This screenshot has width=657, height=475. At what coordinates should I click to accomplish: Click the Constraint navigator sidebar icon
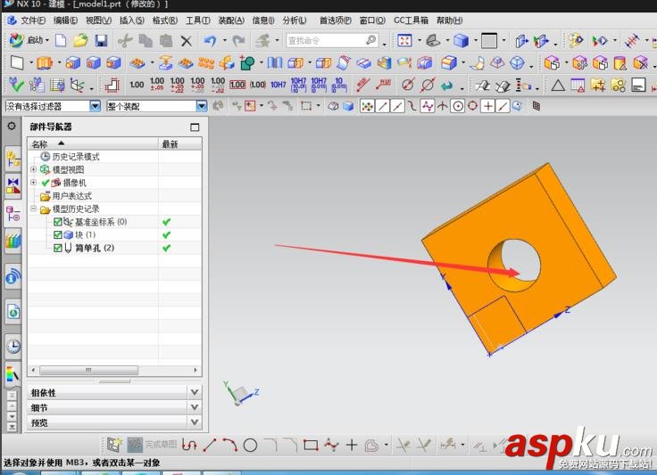click(x=13, y=185)
